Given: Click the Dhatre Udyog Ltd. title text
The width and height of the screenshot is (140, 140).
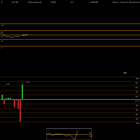Looking at the screenshot, I should click(x=121, y=2).
